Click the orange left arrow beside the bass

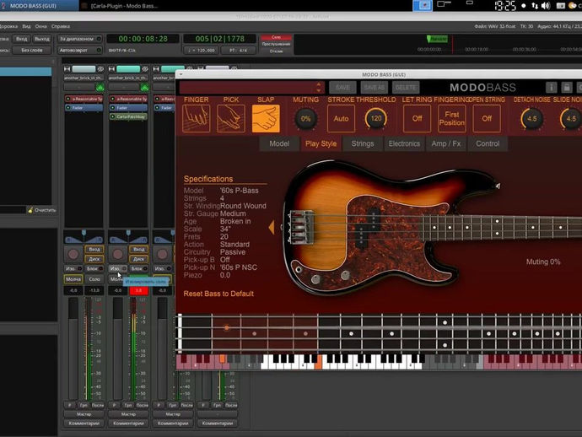pyautogui.click(x=272, y=227)
